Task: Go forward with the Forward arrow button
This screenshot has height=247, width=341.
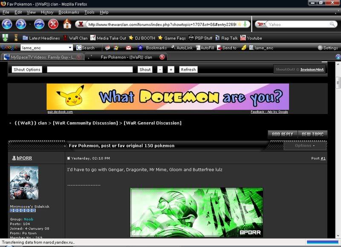Action: [x=21, y=24]
